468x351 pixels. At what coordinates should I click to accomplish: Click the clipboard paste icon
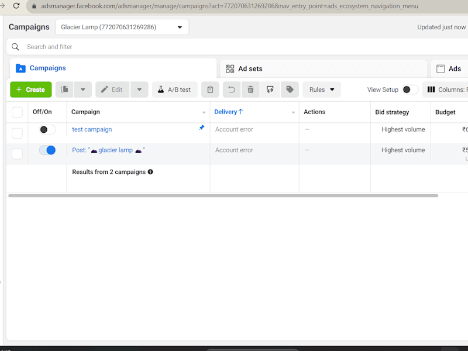(x=210, y=90)
